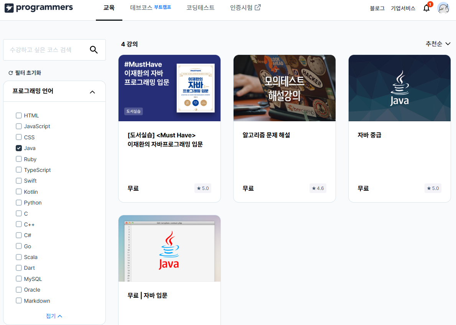This screenshot has width=456, height=325.
Task: Open the 자바 입문 course thumbnail
Action: (170, 249)
